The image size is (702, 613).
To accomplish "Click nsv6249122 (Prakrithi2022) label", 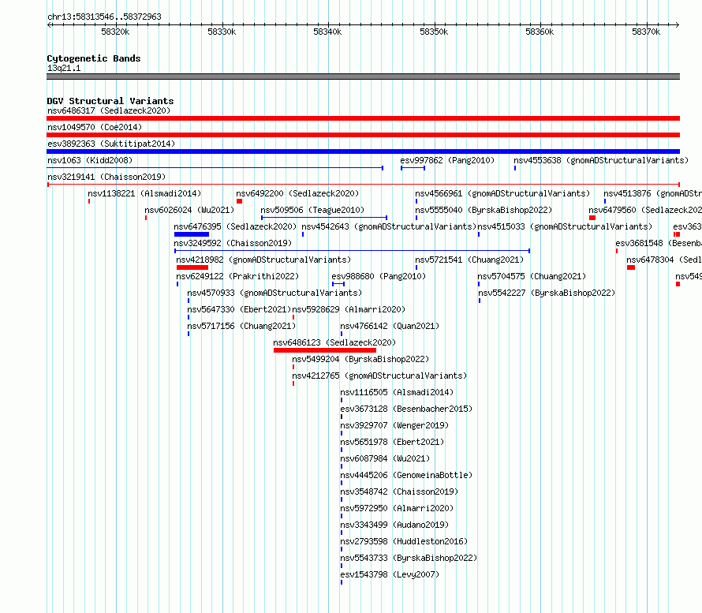I will (237, 276).
